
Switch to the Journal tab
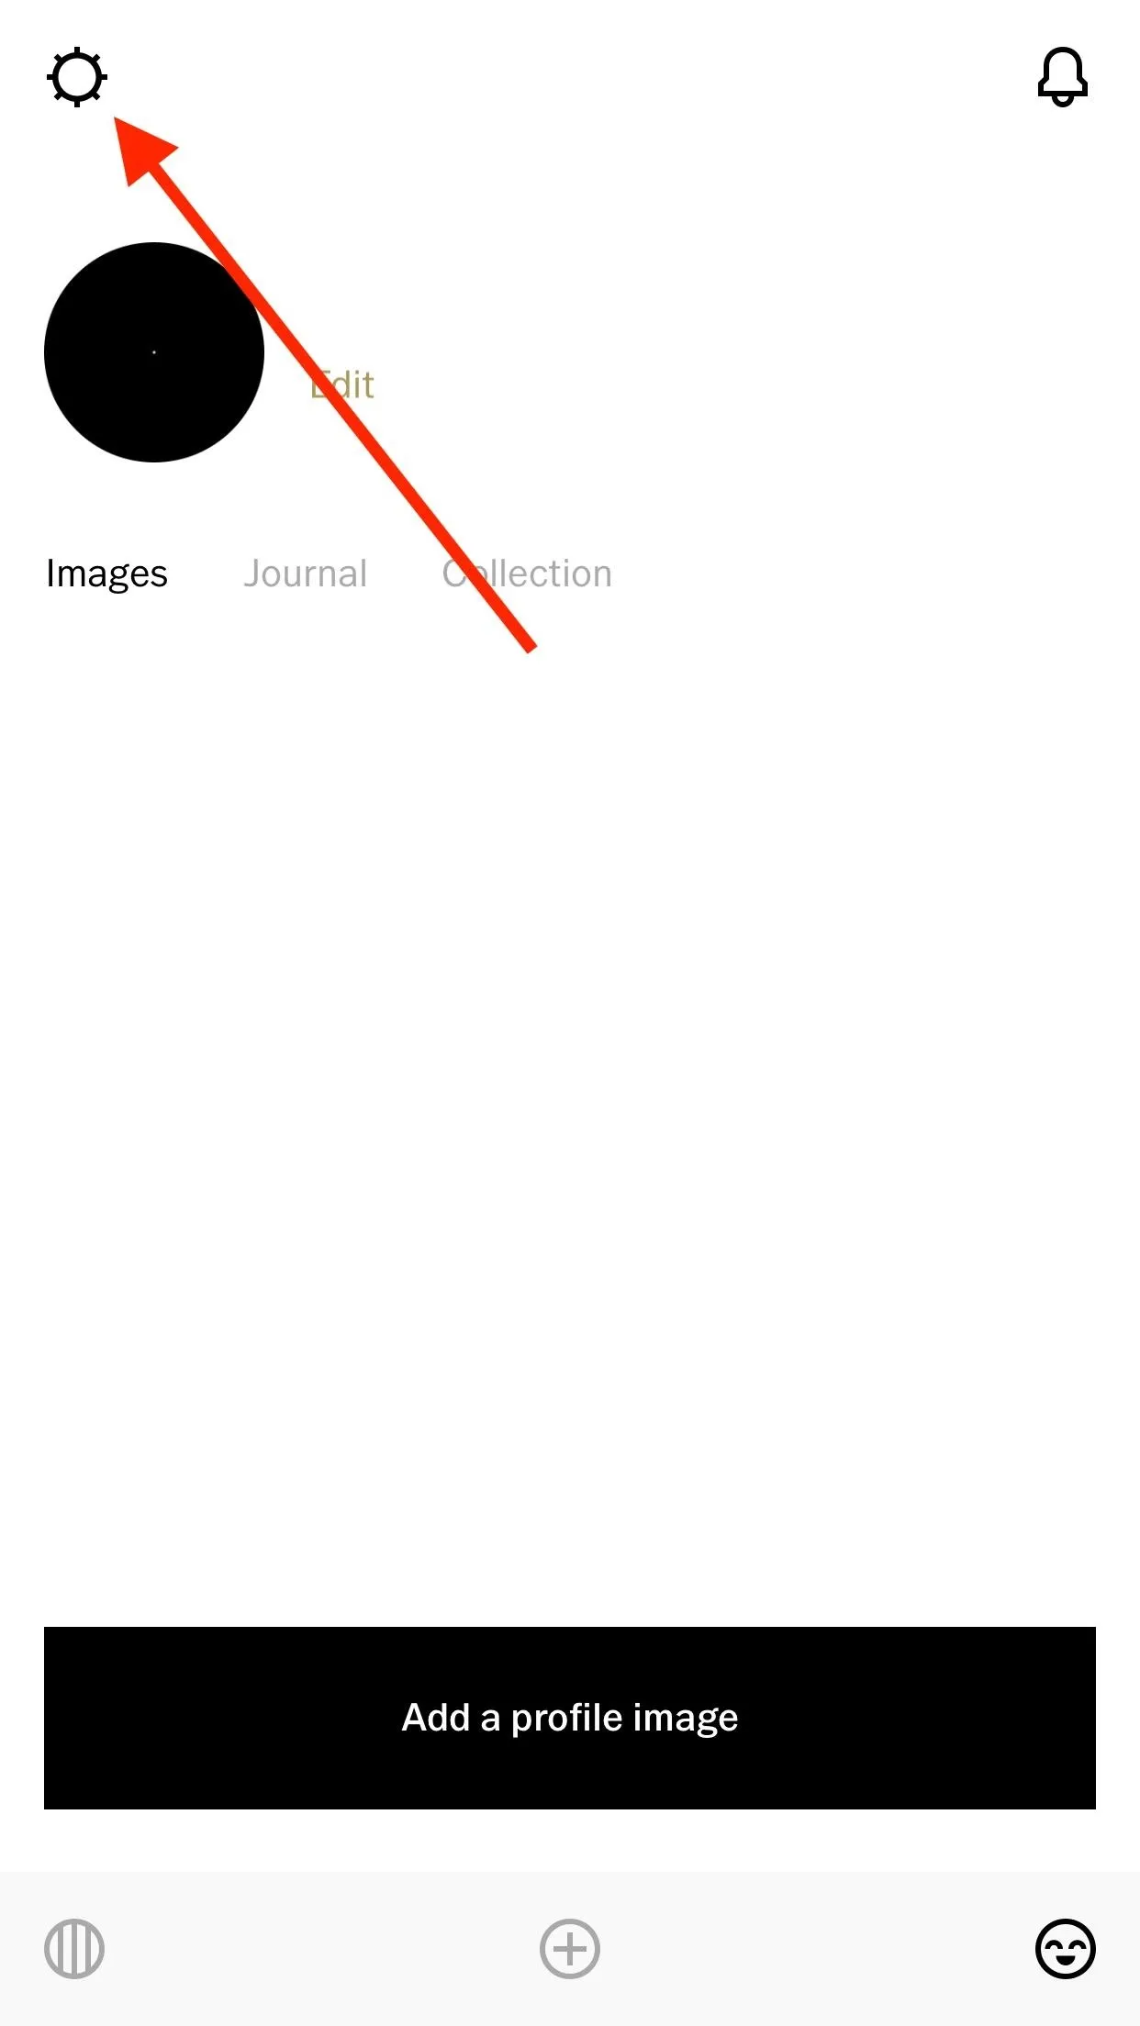306,573
